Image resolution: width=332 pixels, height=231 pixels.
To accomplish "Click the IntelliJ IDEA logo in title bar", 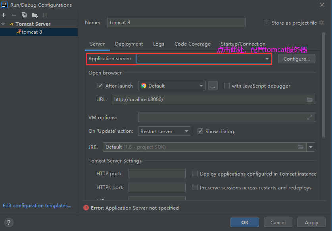I will 4,5.
